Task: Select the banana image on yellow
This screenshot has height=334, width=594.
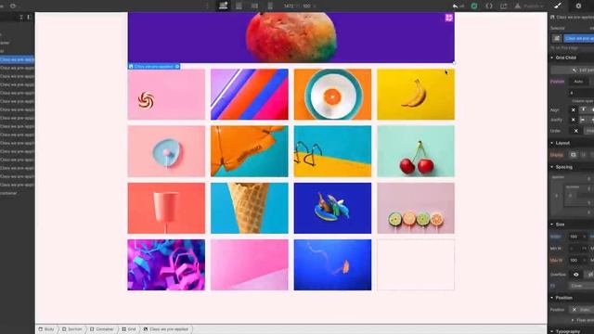Action: (416, 95)
